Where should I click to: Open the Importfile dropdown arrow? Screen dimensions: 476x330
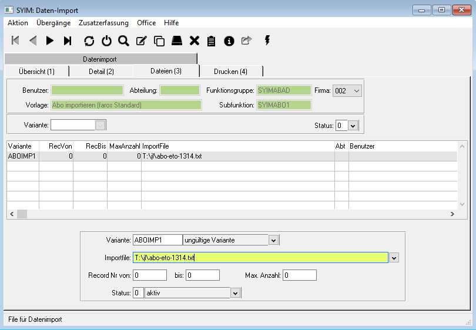pos(394,258)
